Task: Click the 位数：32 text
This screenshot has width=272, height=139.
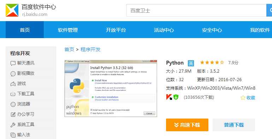Action: point(175,80)
